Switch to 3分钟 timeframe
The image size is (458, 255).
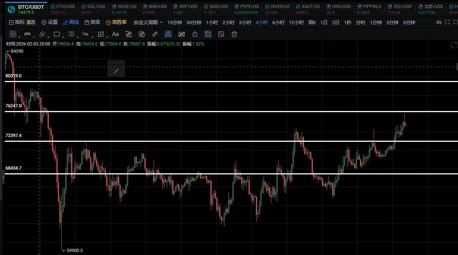coord(392,22)
